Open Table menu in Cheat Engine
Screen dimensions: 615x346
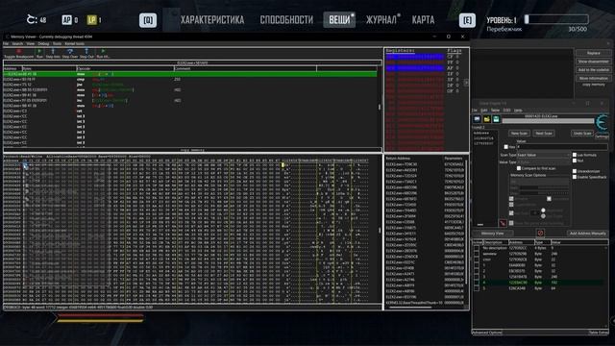pos(496,111)
